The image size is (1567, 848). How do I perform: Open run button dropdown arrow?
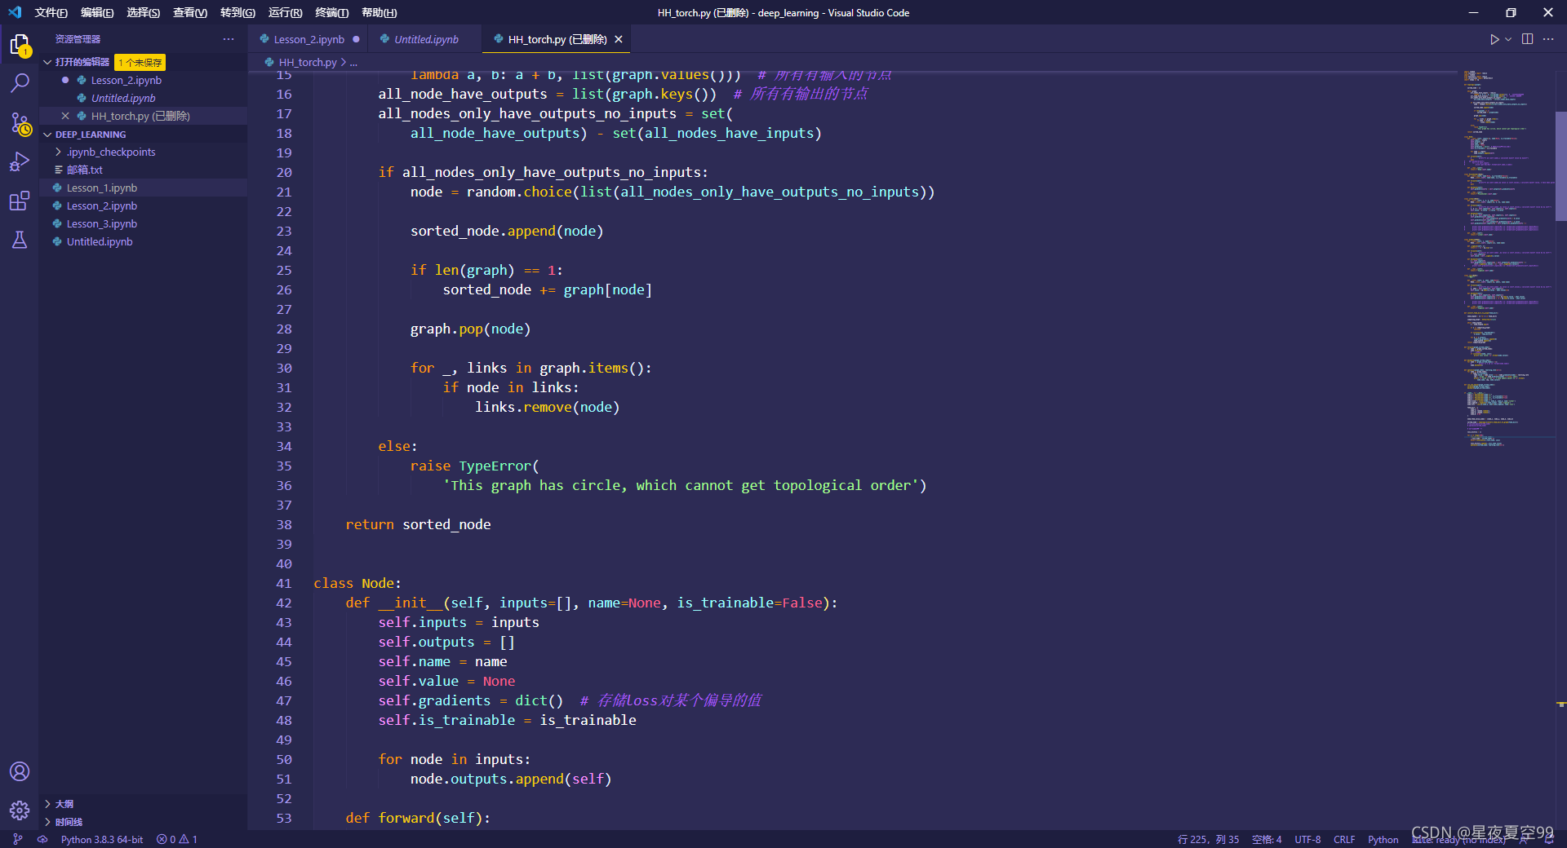point(1508,39)
